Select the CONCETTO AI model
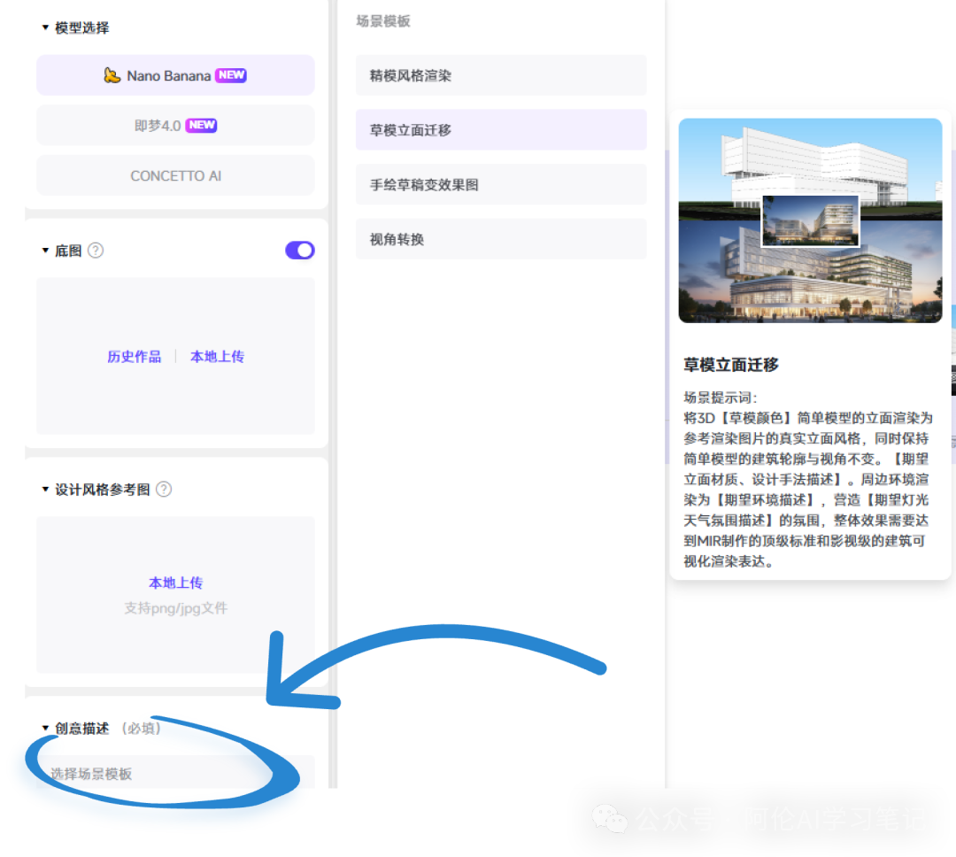956x857 pixels. pos(175,175)
